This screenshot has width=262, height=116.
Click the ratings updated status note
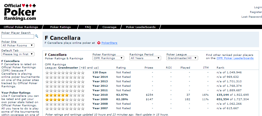107,115
